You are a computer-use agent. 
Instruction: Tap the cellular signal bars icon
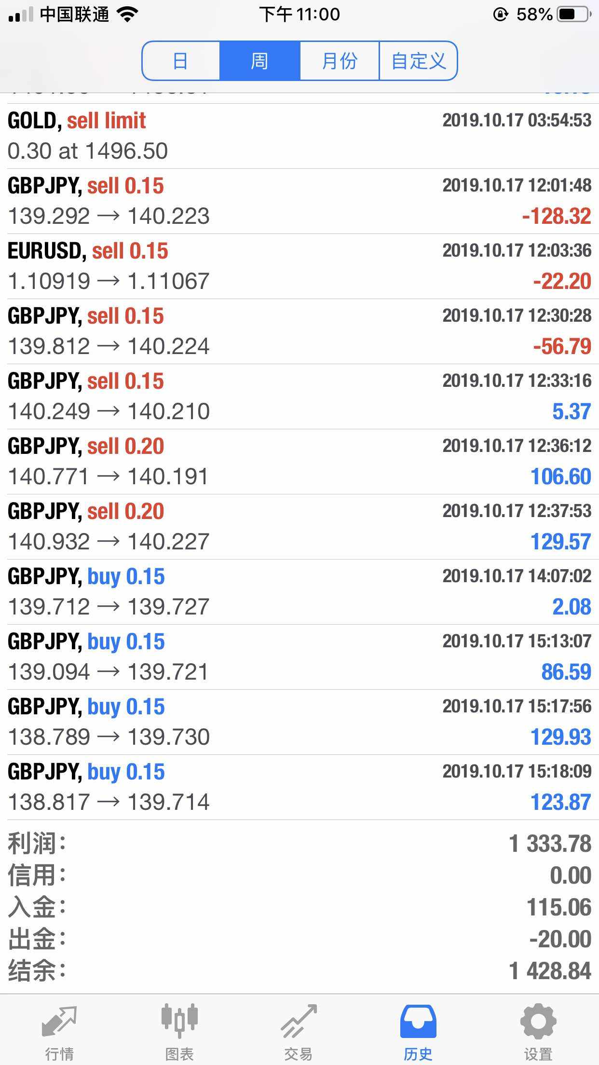click(21, 15)
